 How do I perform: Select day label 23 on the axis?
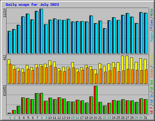[109, 118]
